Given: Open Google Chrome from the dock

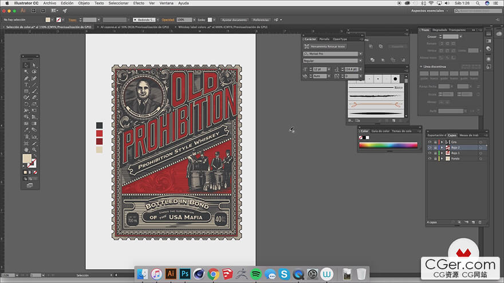Looking at the screenshot, I should [213, 274].
